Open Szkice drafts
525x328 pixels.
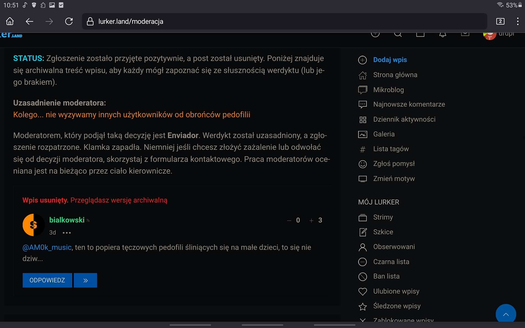point(383,232)
